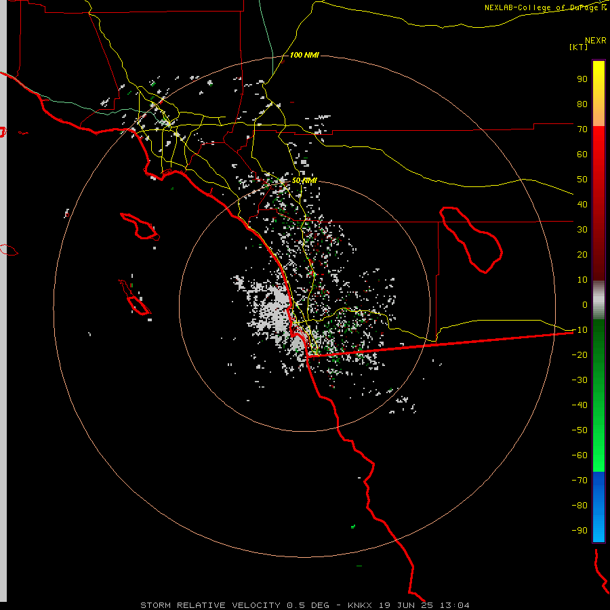Click the -50 value on the color scale
The width and height of the screenshot is (610, 610).
[579, 430]
